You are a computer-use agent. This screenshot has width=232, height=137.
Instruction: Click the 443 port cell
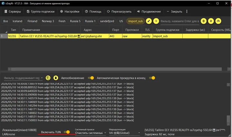point(116,36)
